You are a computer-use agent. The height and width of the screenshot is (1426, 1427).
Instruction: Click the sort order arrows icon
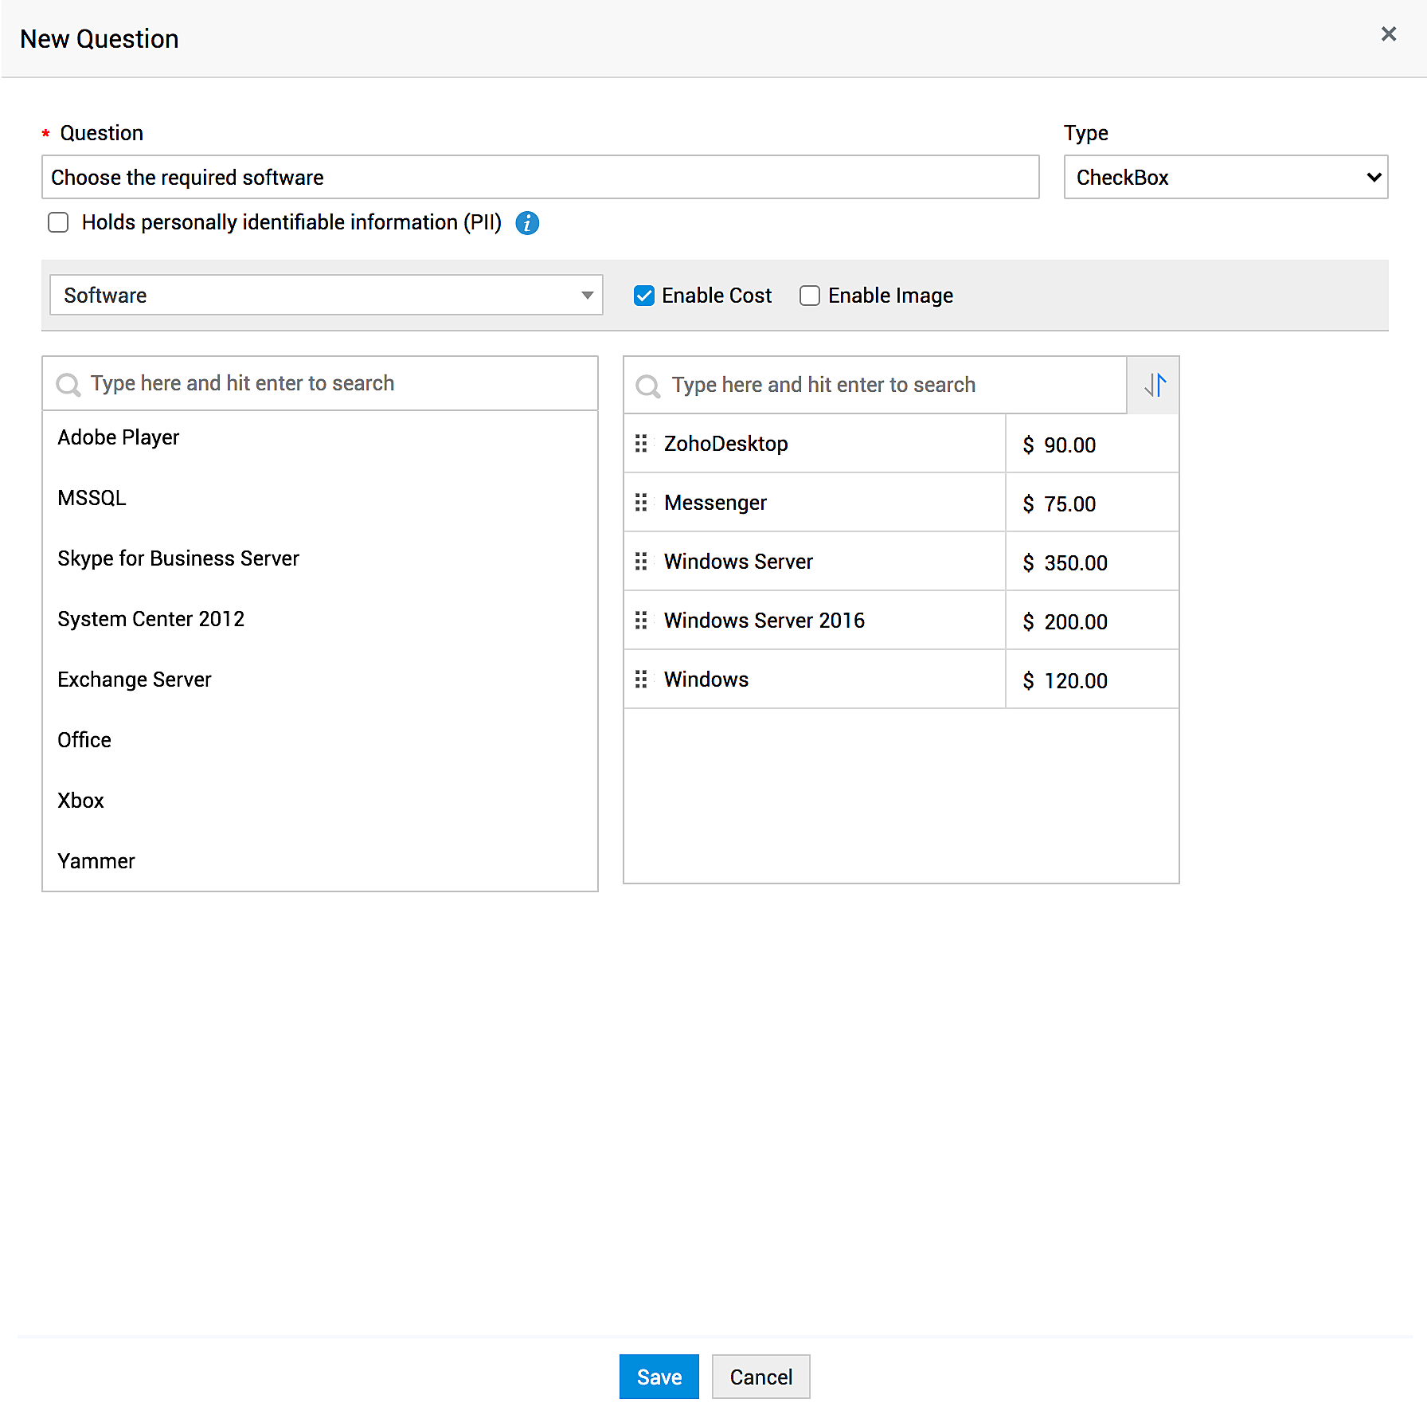tap(1154, 385)
